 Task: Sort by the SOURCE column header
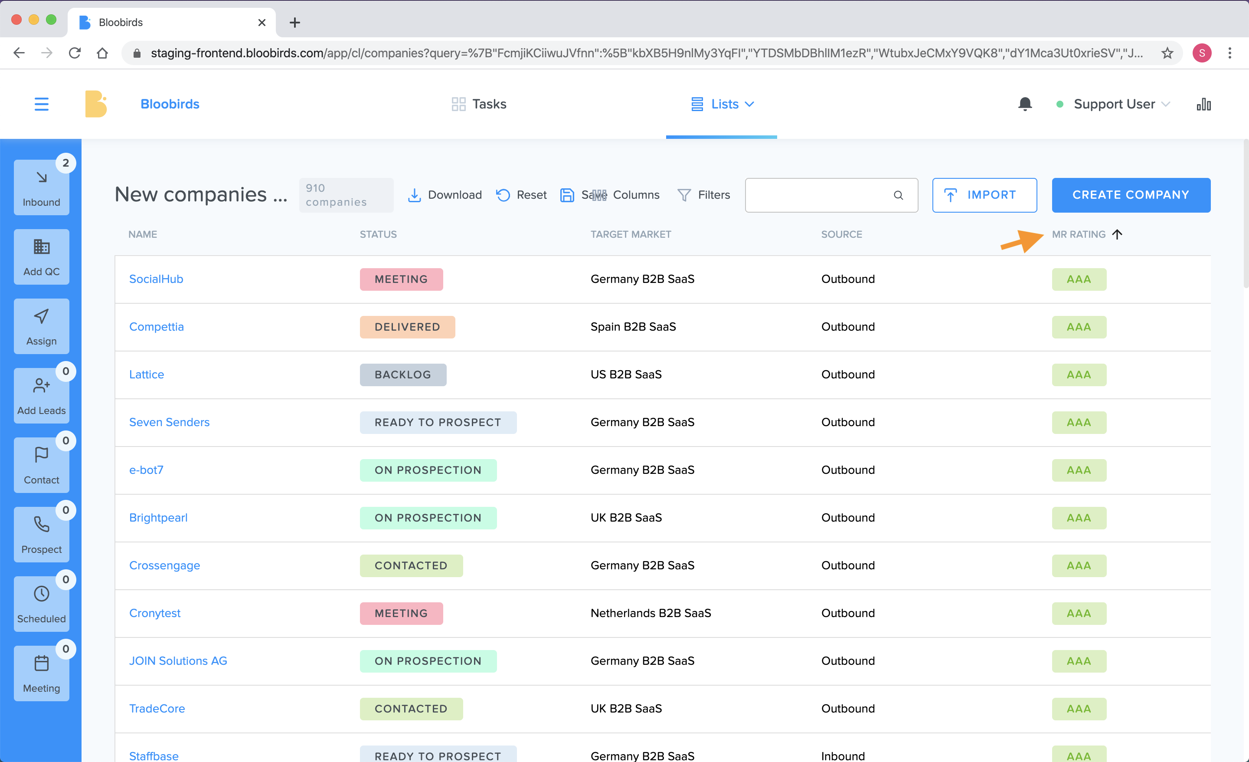pyautogui.click(x=841, y=234)
